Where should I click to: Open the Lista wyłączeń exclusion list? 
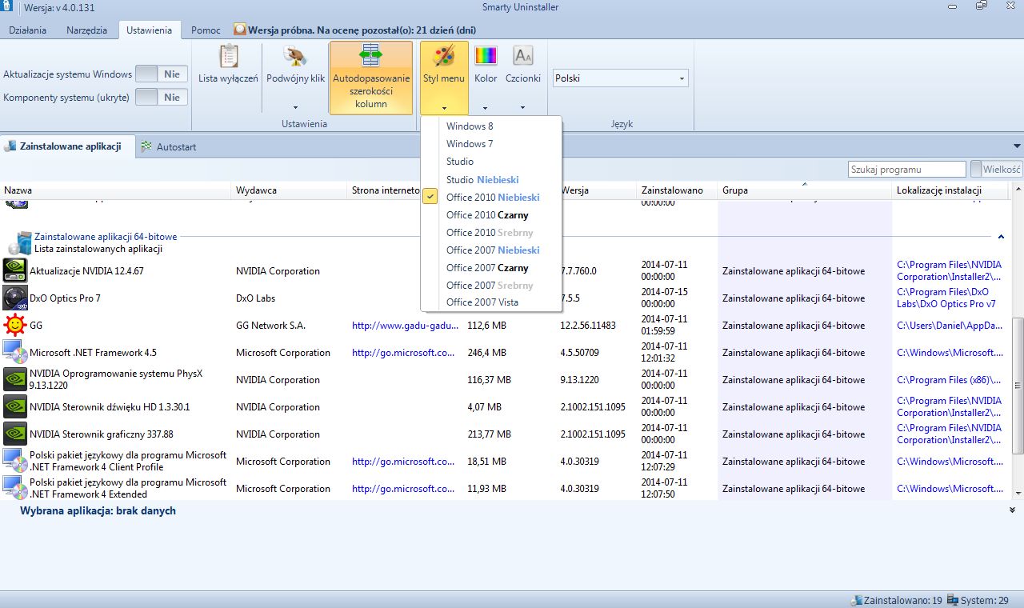[x=228, y=65]
